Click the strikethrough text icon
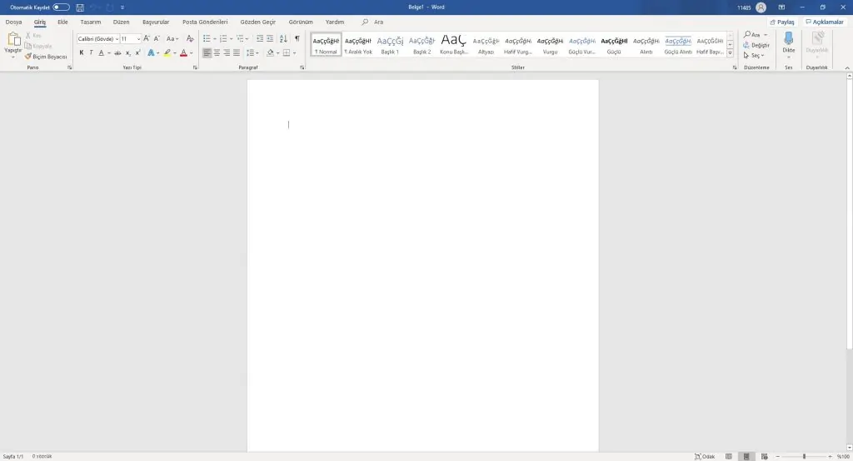This screenshot has height=461, width=853. (116, 52)
